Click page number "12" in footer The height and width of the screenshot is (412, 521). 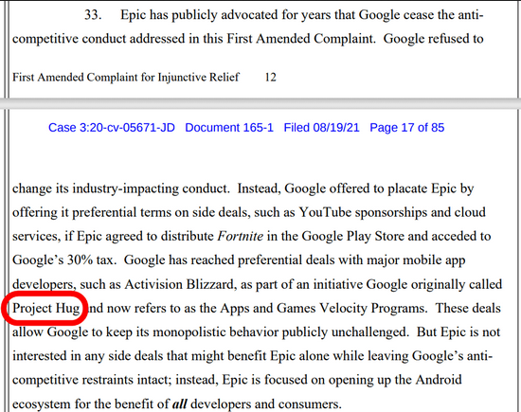(271, 77)
